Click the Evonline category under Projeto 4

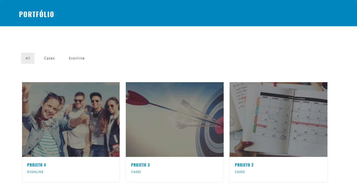tap(35, 172)
